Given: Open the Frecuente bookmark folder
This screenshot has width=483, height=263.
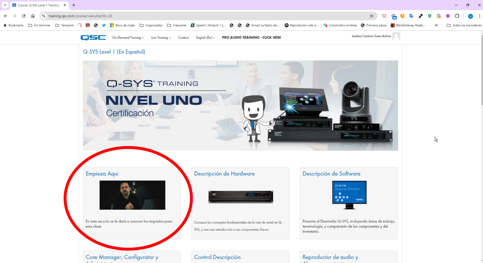Looking at the screenshot, I should point(177,25).
